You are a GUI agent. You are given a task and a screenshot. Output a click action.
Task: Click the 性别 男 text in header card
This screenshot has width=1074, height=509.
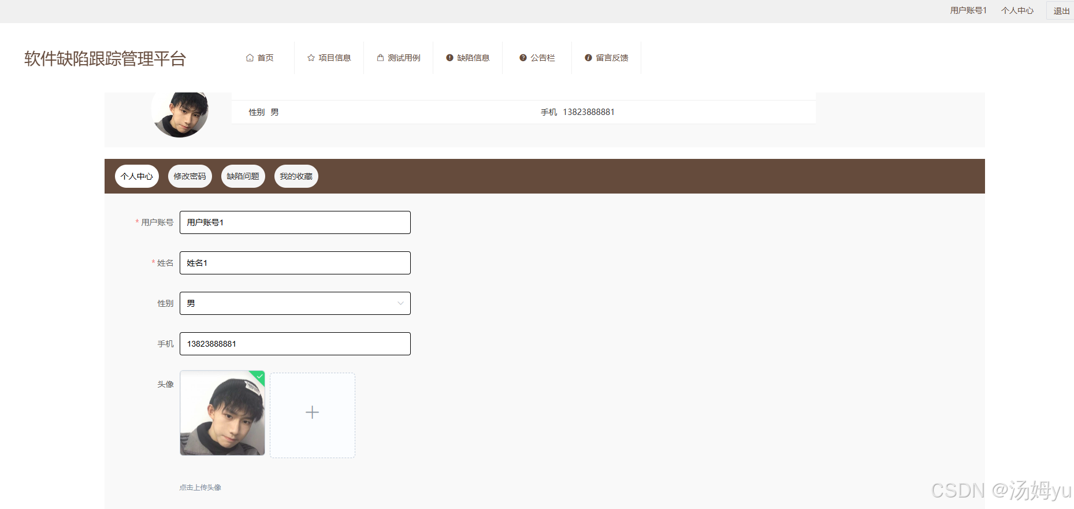pos(264,112)
